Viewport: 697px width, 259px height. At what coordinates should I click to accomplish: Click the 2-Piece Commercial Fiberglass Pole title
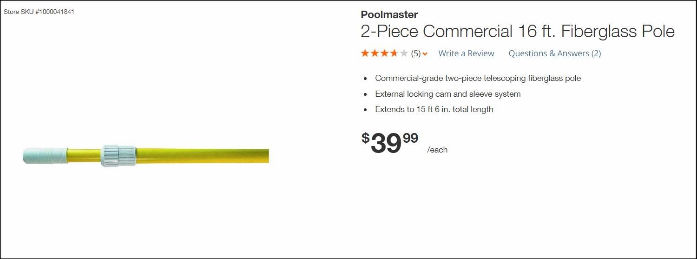[x=517, y=32]
